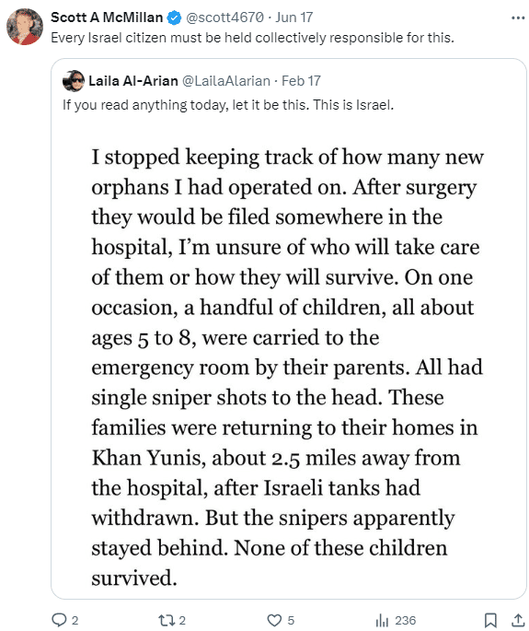
Task: Click the blue verified badge
Action: click(174, 18)
